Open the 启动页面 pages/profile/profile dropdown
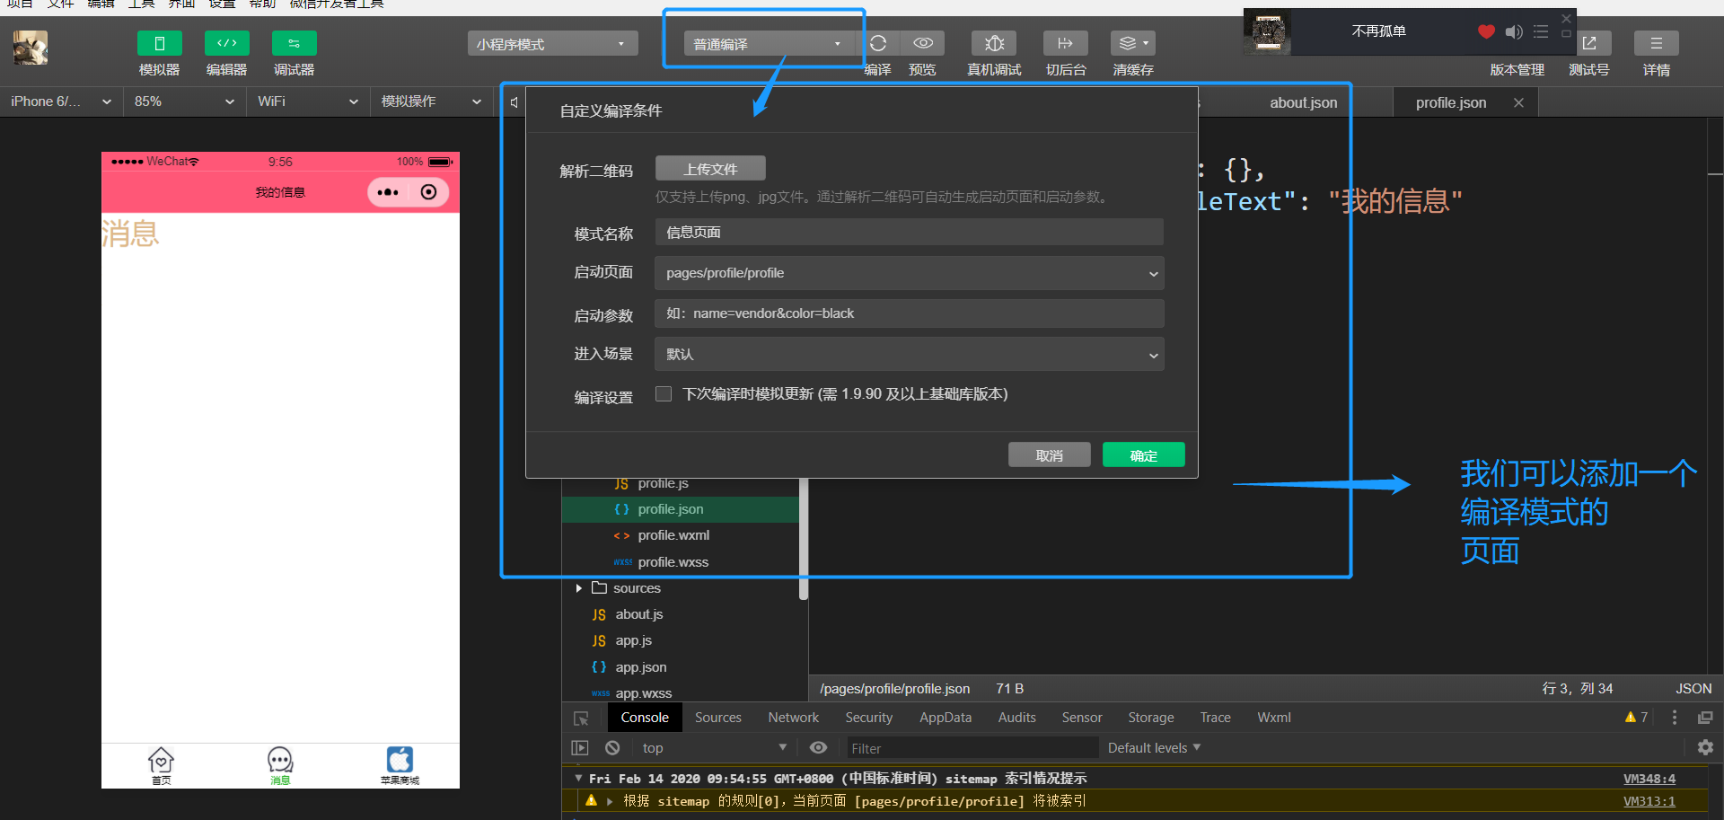This screenshot has width=1724, height=820. pos(909,273)
